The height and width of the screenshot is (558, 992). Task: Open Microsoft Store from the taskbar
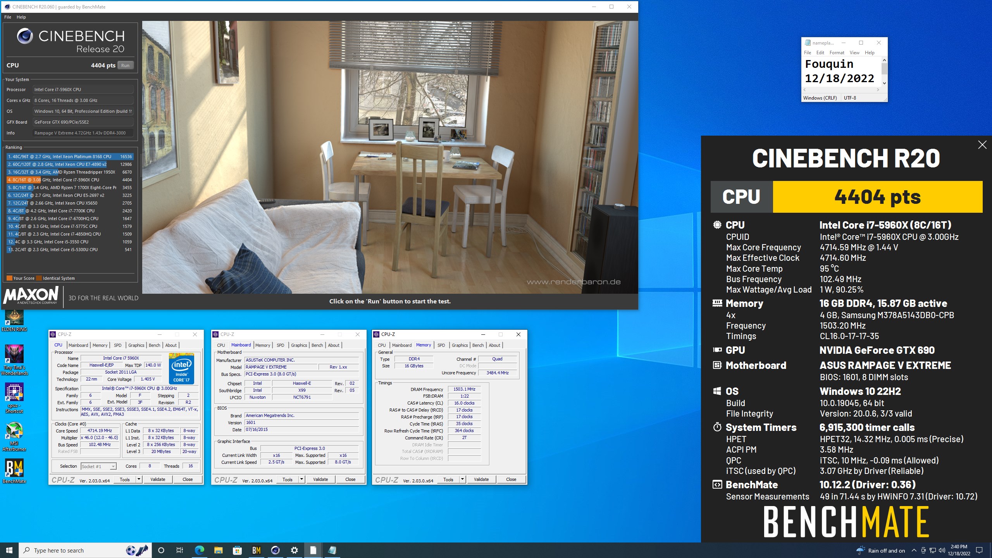(x=237, y=550)
